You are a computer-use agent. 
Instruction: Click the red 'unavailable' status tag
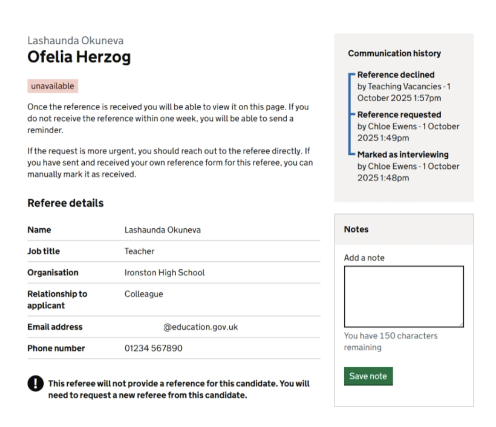point(52,86)
